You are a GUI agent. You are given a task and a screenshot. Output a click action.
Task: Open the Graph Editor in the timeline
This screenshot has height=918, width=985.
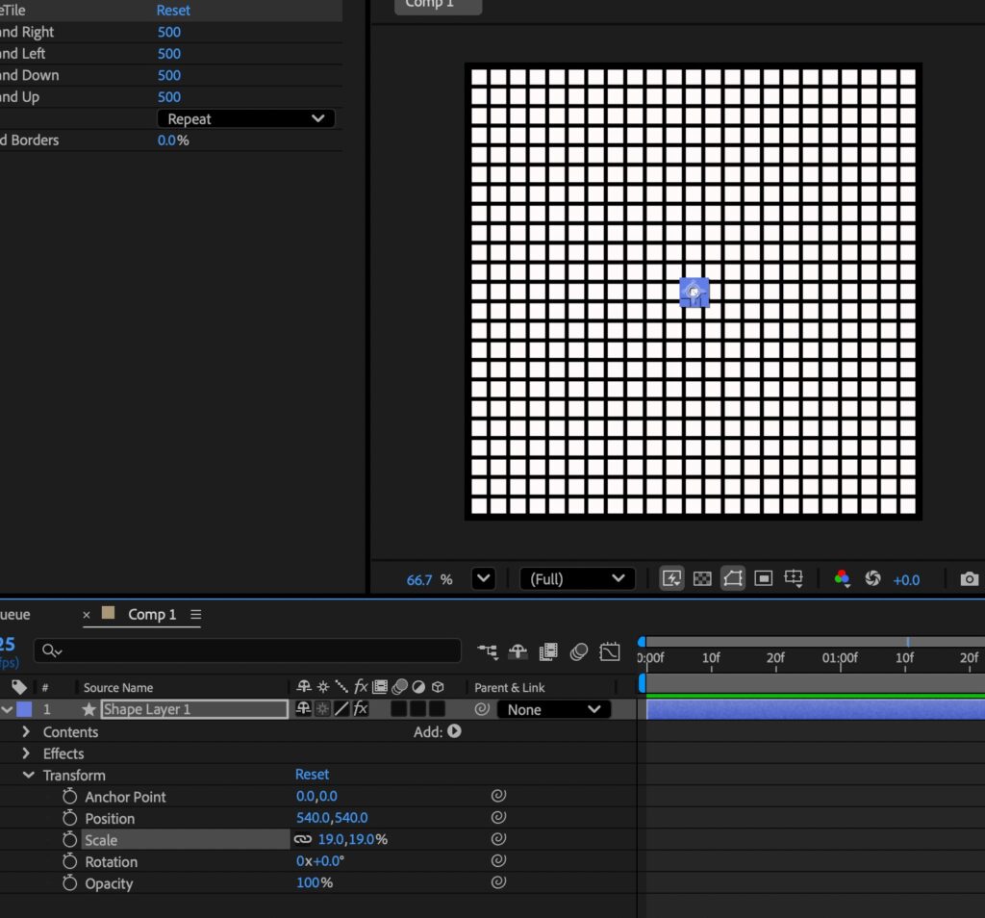click(x=609, y=651)
